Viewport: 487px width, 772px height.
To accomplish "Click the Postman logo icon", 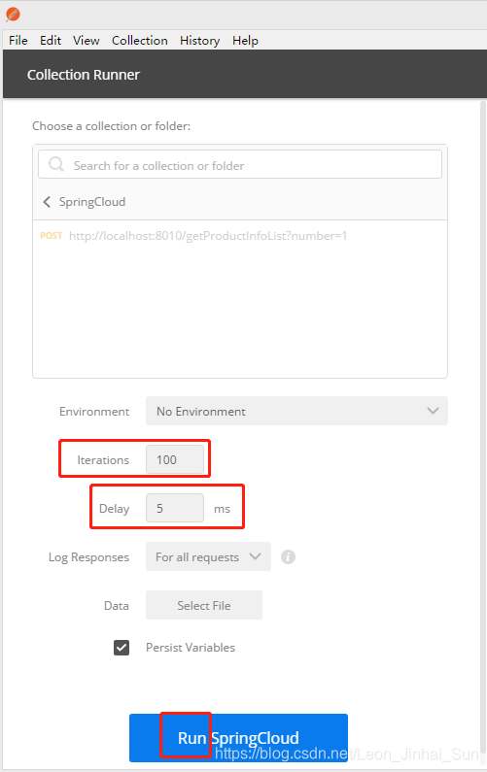I will pos(13,15).
